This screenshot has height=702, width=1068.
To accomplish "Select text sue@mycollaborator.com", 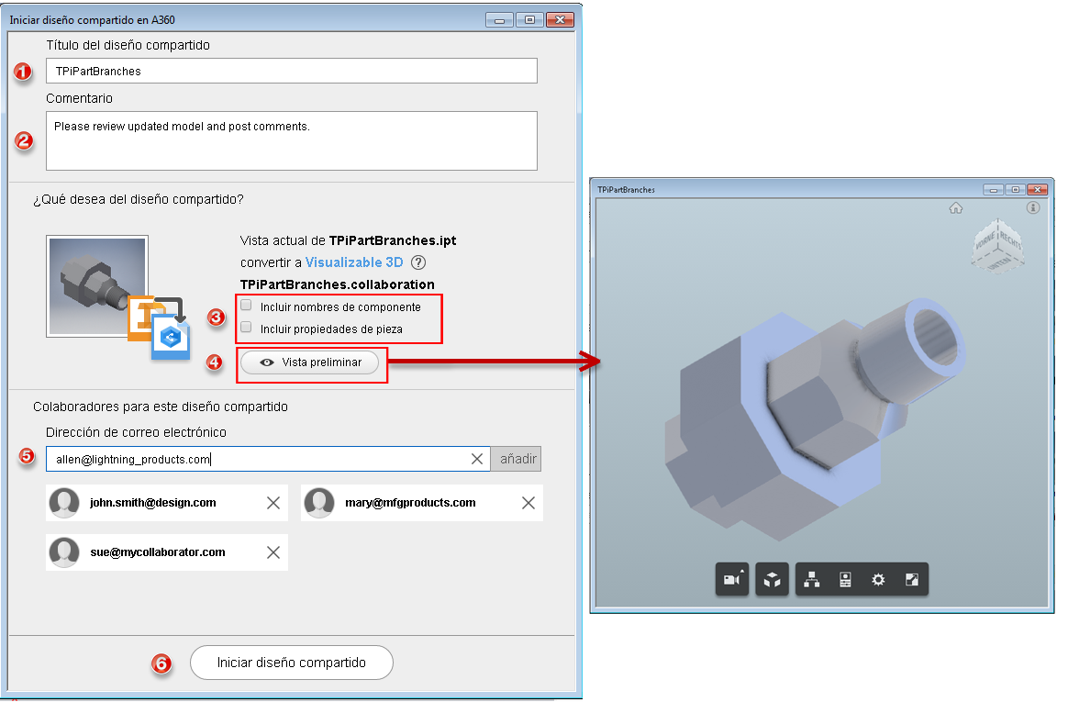I will pyautogui.click(x=157, y=552).
